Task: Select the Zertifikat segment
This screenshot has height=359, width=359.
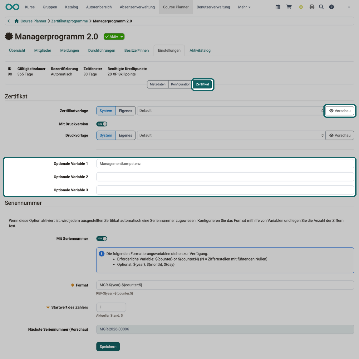Action: pyautogui.click(x=202, y=84)
